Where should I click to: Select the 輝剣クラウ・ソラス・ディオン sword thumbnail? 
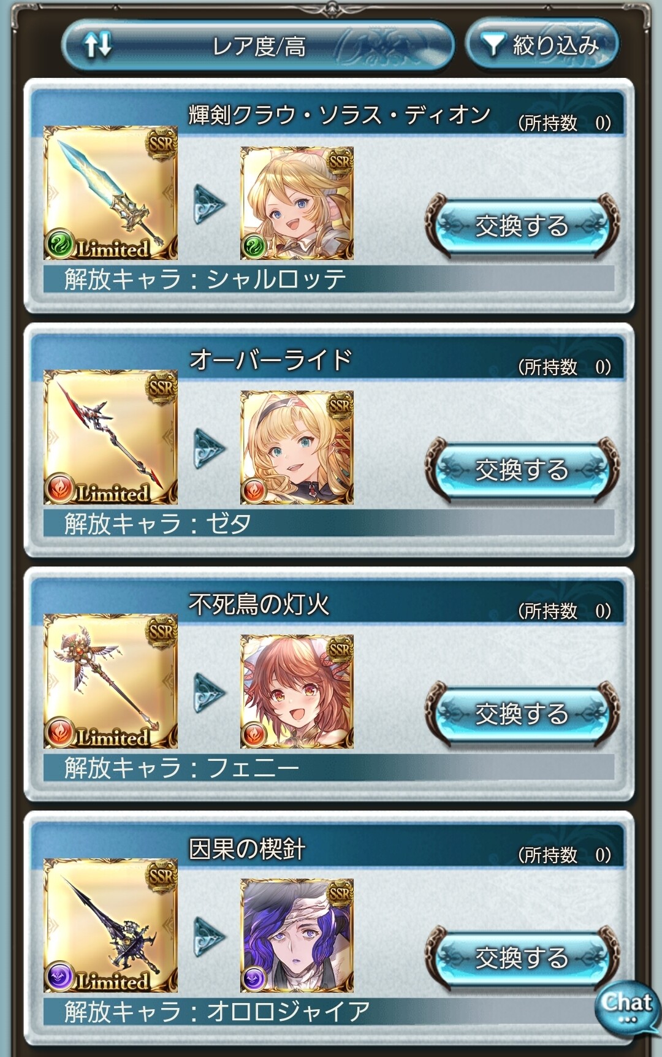point(110,193)
